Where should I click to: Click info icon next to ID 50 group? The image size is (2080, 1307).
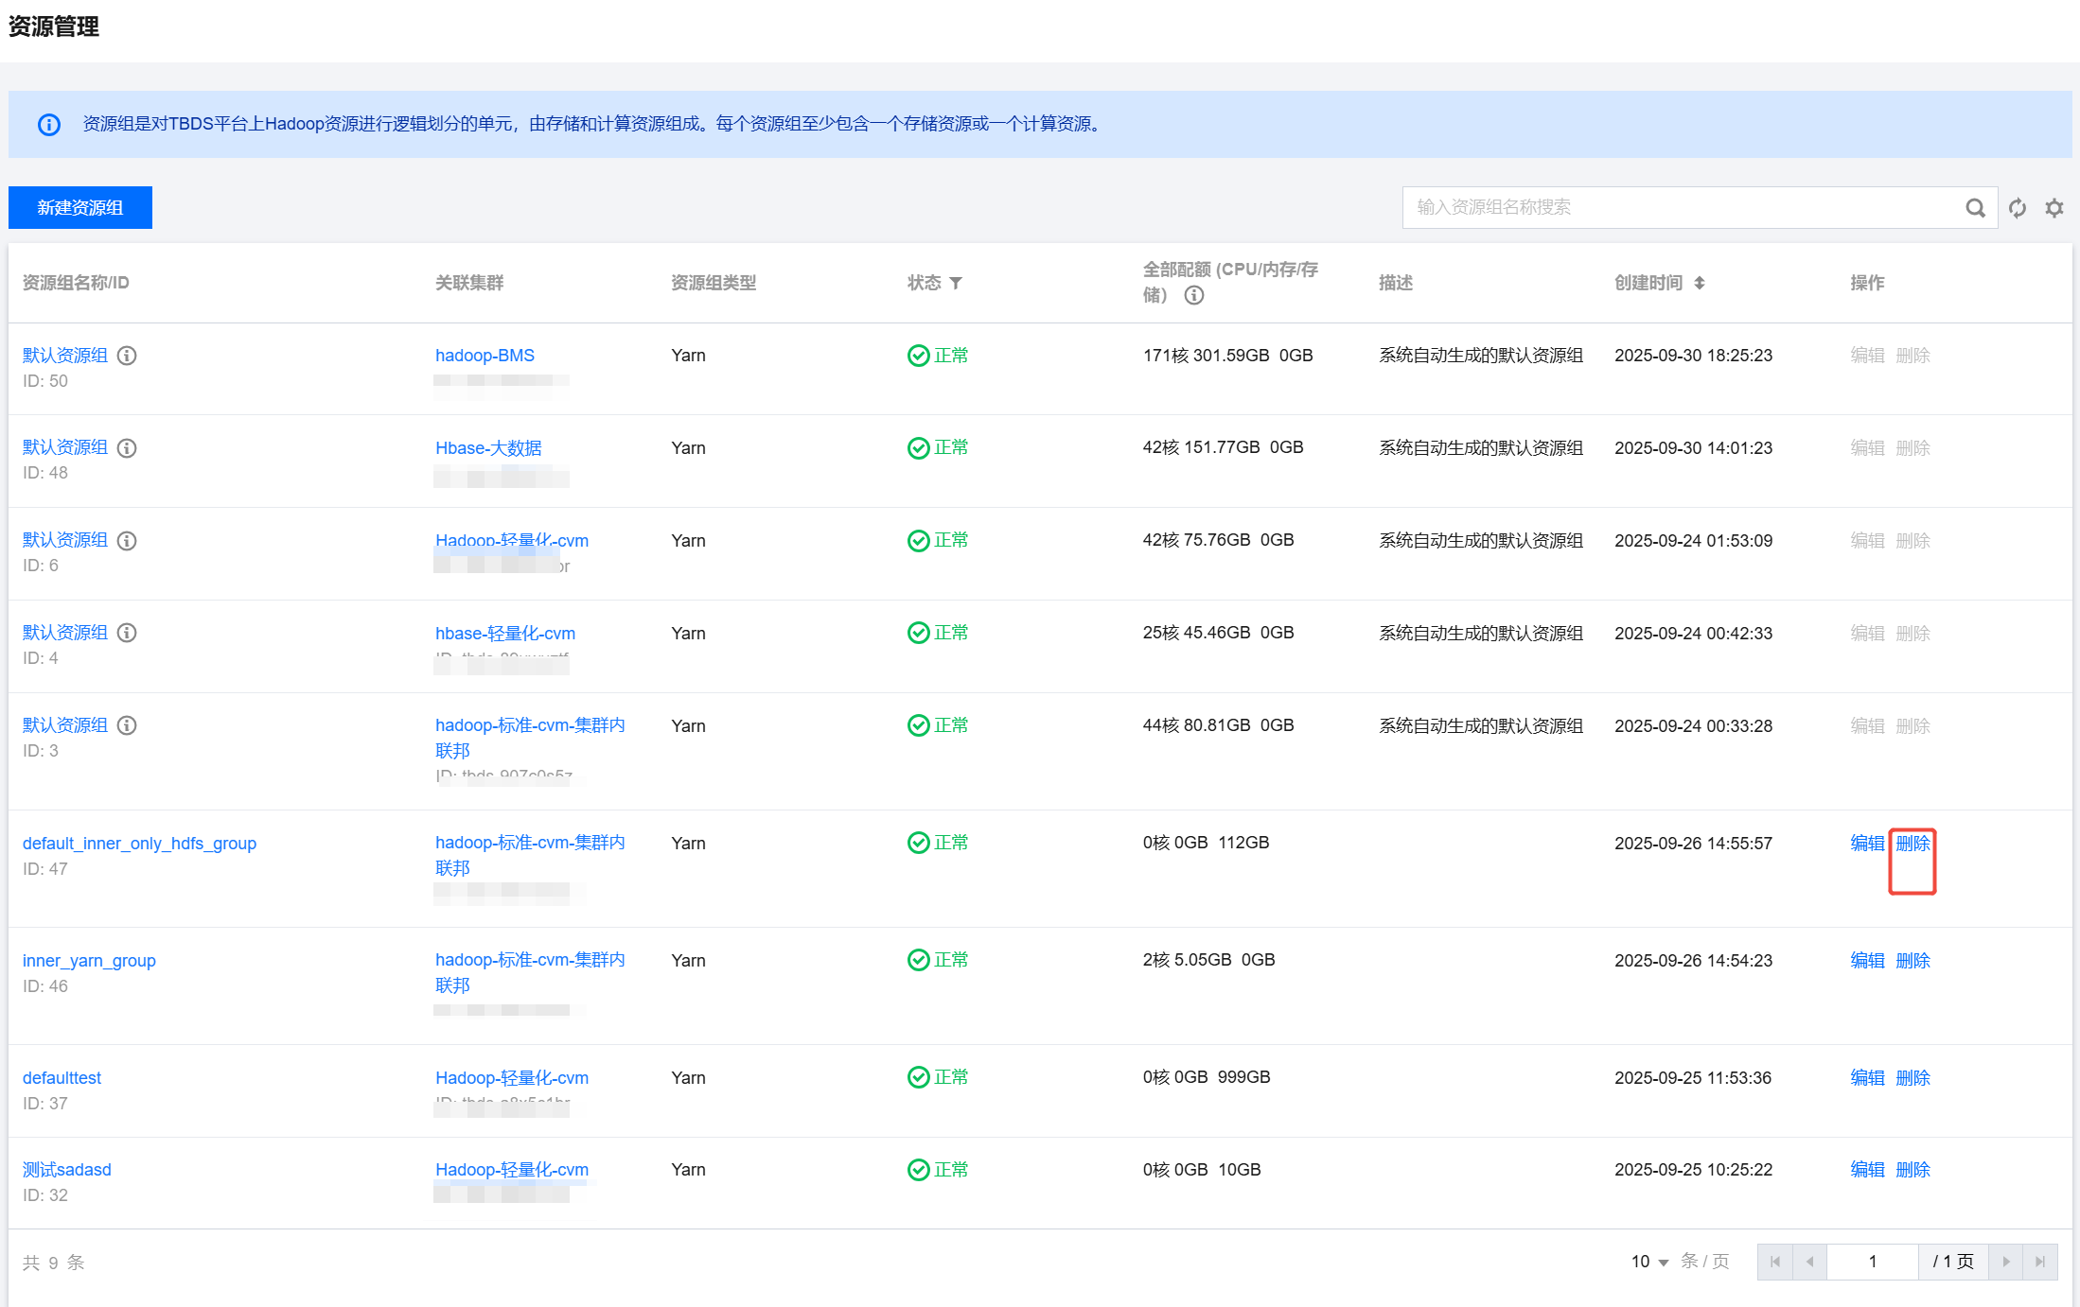(x=127, y=356)
